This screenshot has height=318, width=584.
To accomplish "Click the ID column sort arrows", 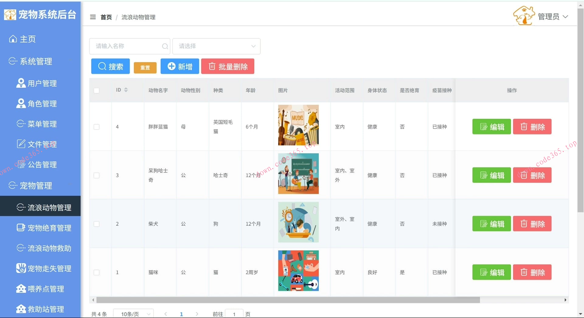I will pyautogui.click(x=126, y=90).
